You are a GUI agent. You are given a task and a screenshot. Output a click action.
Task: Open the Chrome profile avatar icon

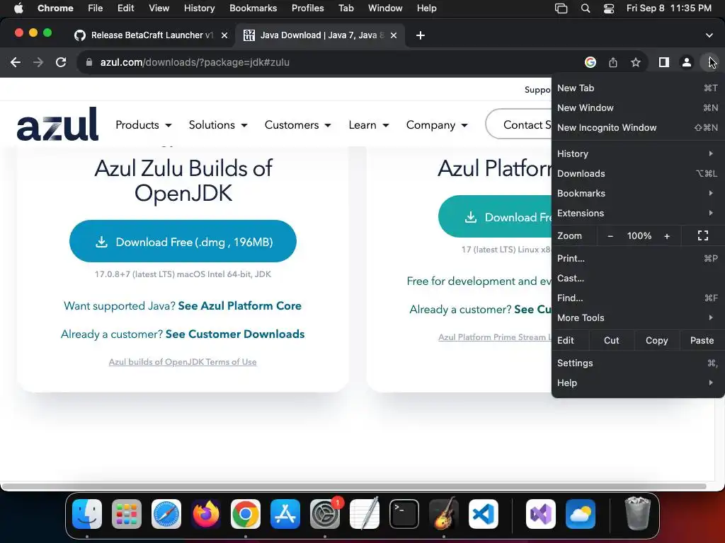687,62
